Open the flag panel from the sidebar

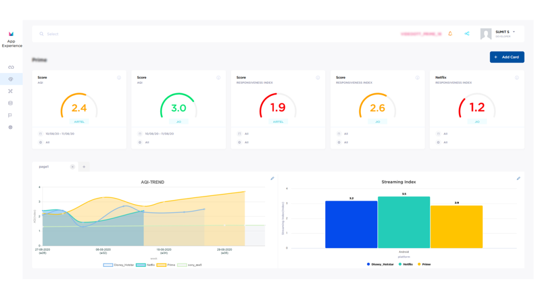(11, 115)
